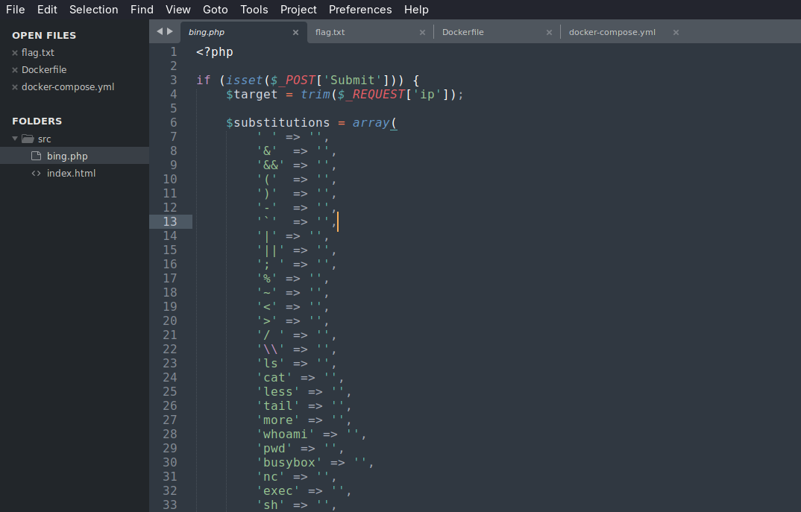801x512 pixels.
Task: Open the Project menu
Action: click(x=298, y=9)
